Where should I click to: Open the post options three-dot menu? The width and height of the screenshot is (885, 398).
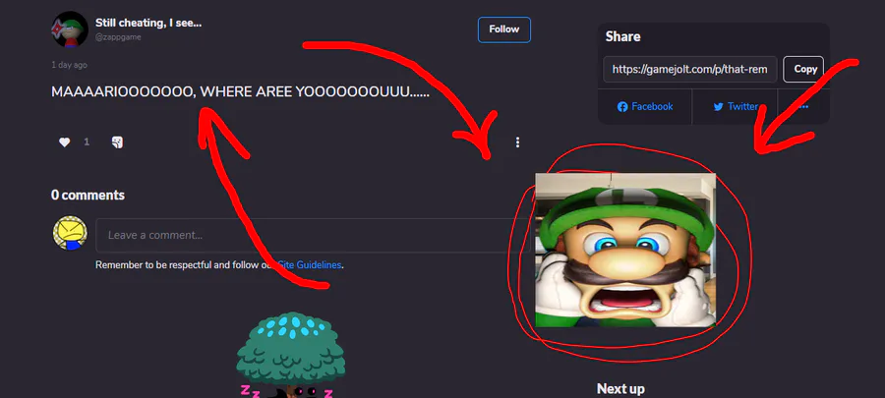click(517, 142)
